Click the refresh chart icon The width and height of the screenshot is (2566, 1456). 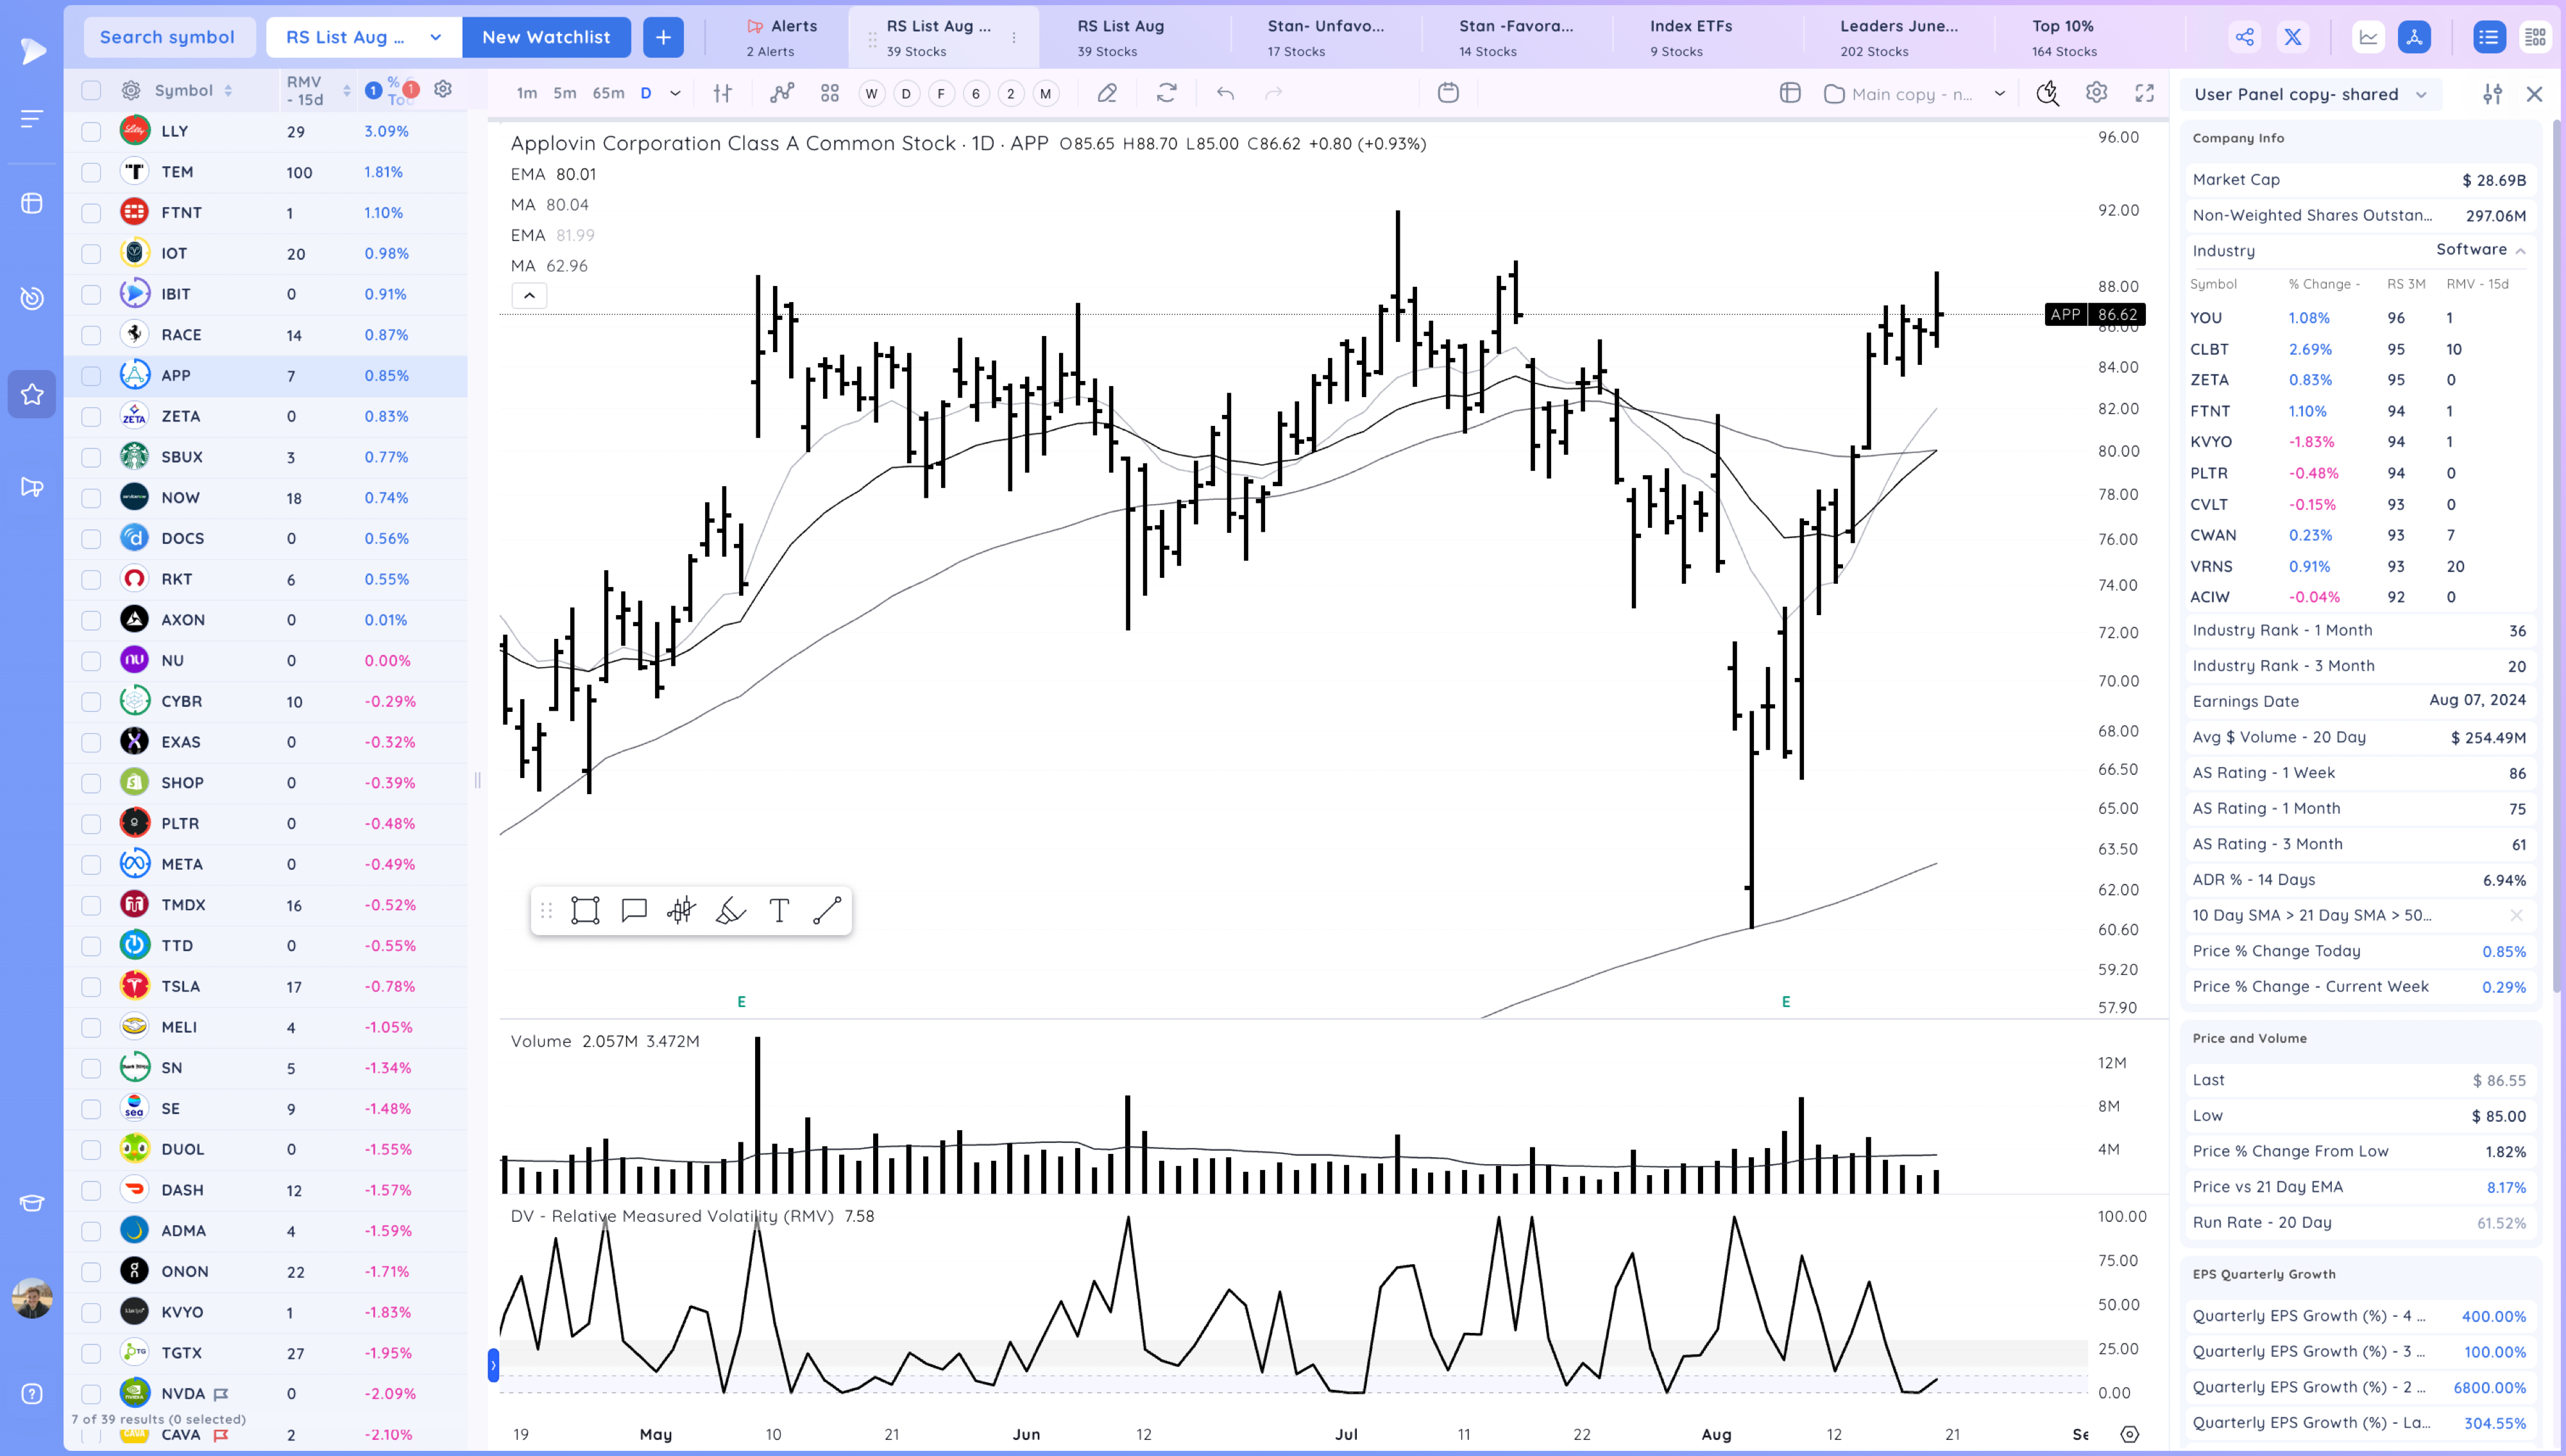tap(1166, 93)
